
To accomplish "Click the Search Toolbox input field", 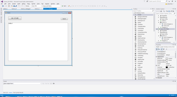I will coord(143,11).
